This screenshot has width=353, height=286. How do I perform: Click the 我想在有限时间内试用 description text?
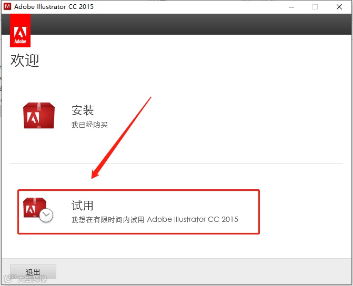point(155,219)
